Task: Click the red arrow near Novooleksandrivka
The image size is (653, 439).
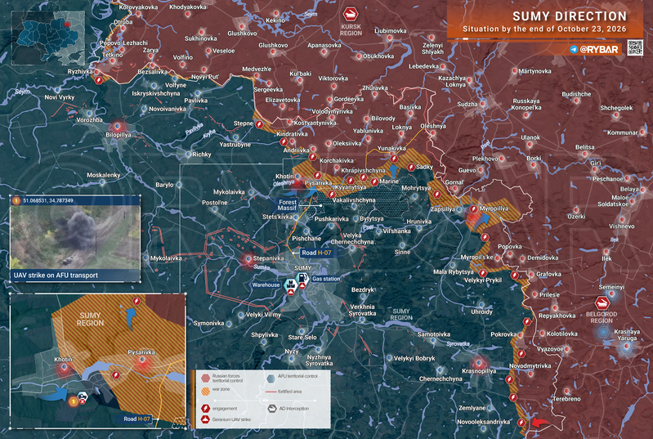Action: click(x=540, y=423)
